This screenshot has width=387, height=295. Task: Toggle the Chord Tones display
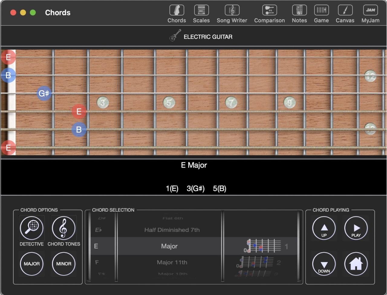tap(63, 228)
